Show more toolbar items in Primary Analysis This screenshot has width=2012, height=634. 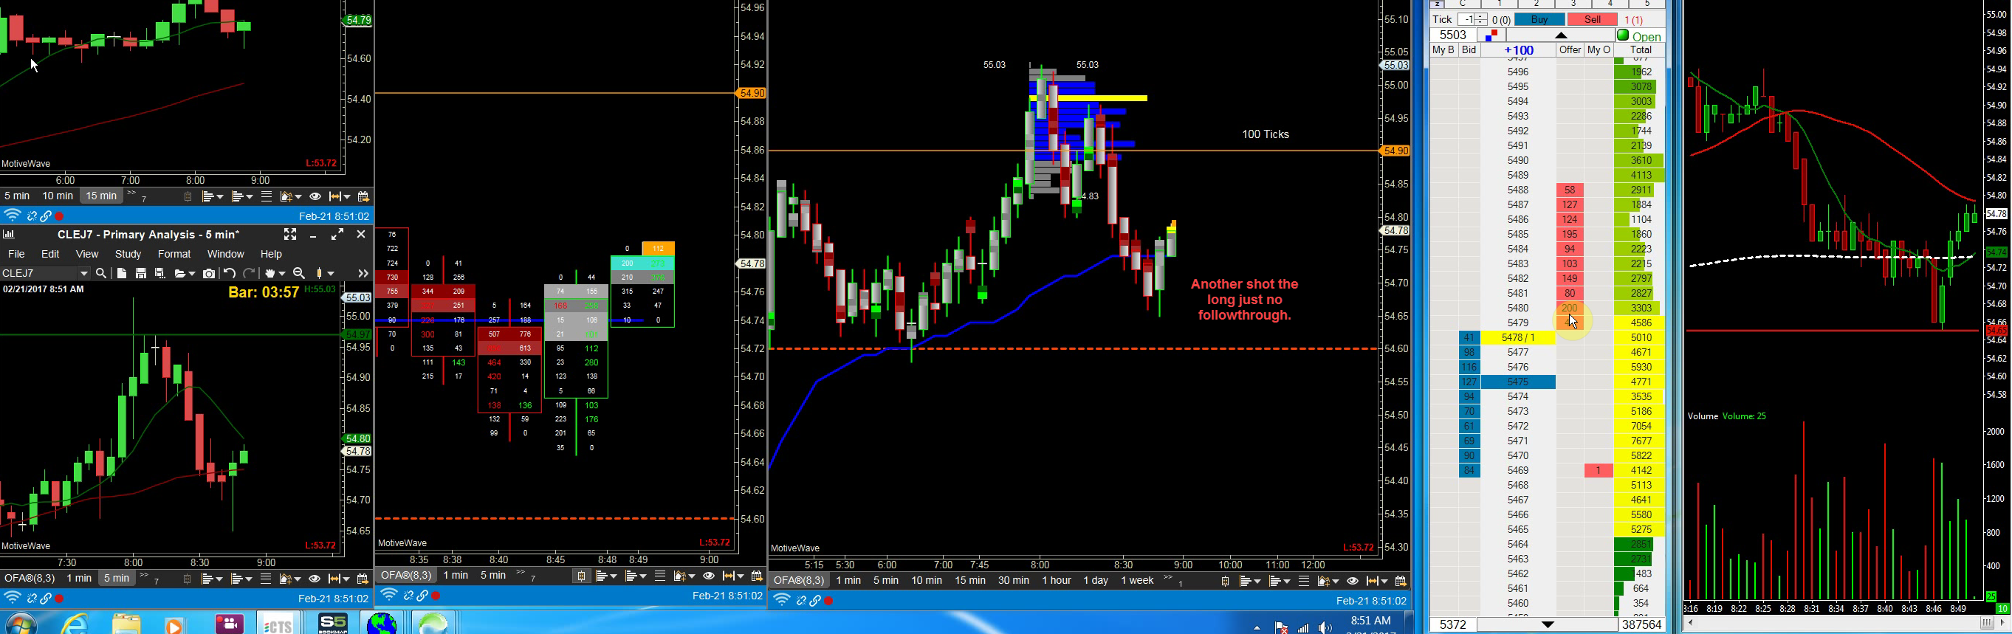click(x=363, y=273)
